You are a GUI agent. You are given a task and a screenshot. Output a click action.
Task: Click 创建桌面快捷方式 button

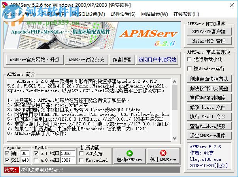click(209, 79)
